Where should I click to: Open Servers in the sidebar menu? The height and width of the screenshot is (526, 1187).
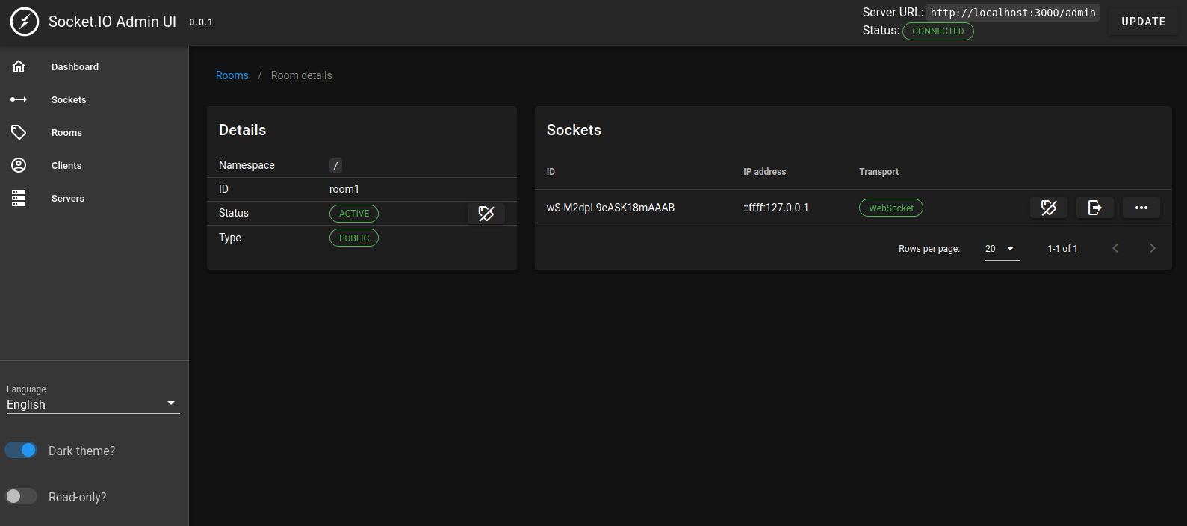(x=68, y=198)
